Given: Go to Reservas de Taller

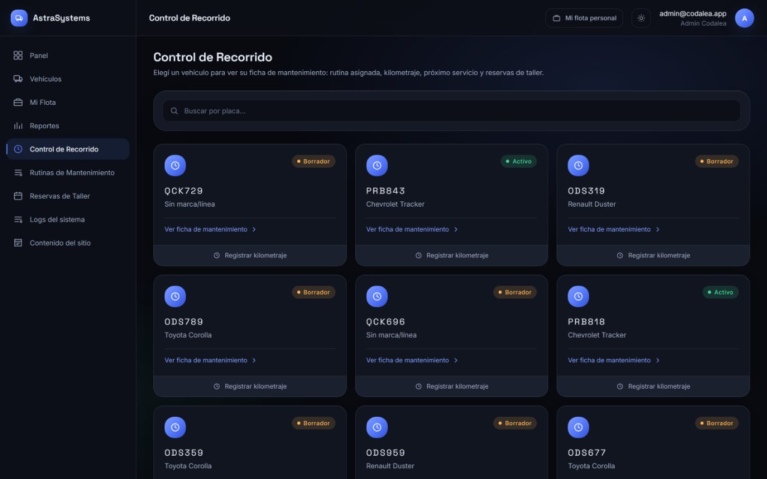Looking at the screenshot, I should pos(68,196).
